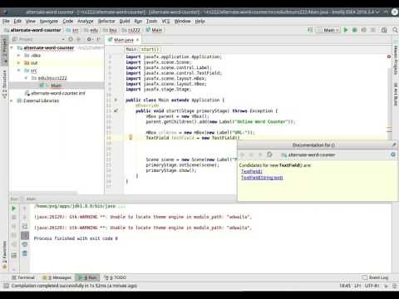399x299 pixels.
Task: Click the run gutter icon beside class Main
Action: [116, 100]
